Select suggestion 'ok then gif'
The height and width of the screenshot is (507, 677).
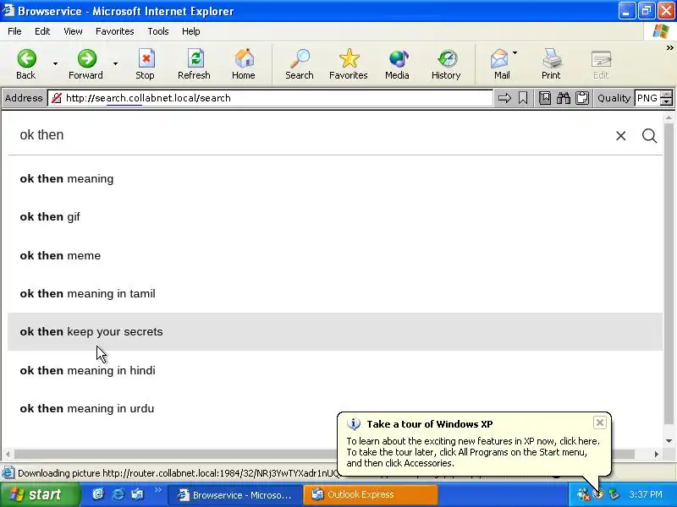[335, 217]
